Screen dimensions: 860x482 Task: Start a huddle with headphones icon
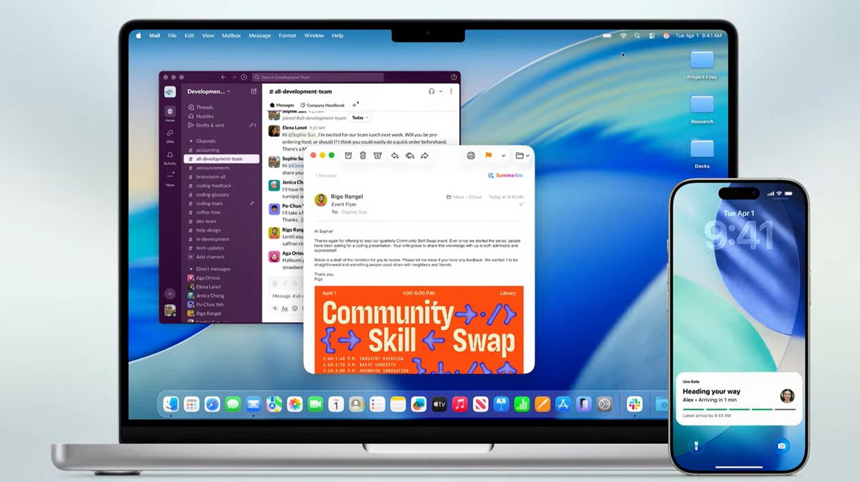click(x=431, y=91)
